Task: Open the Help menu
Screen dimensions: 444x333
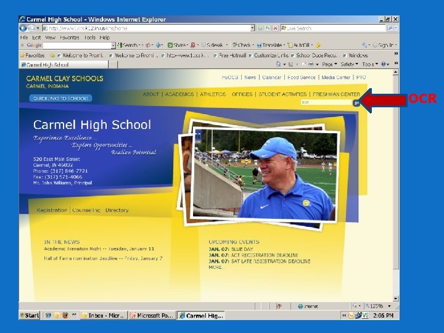Action: [104, 38]
